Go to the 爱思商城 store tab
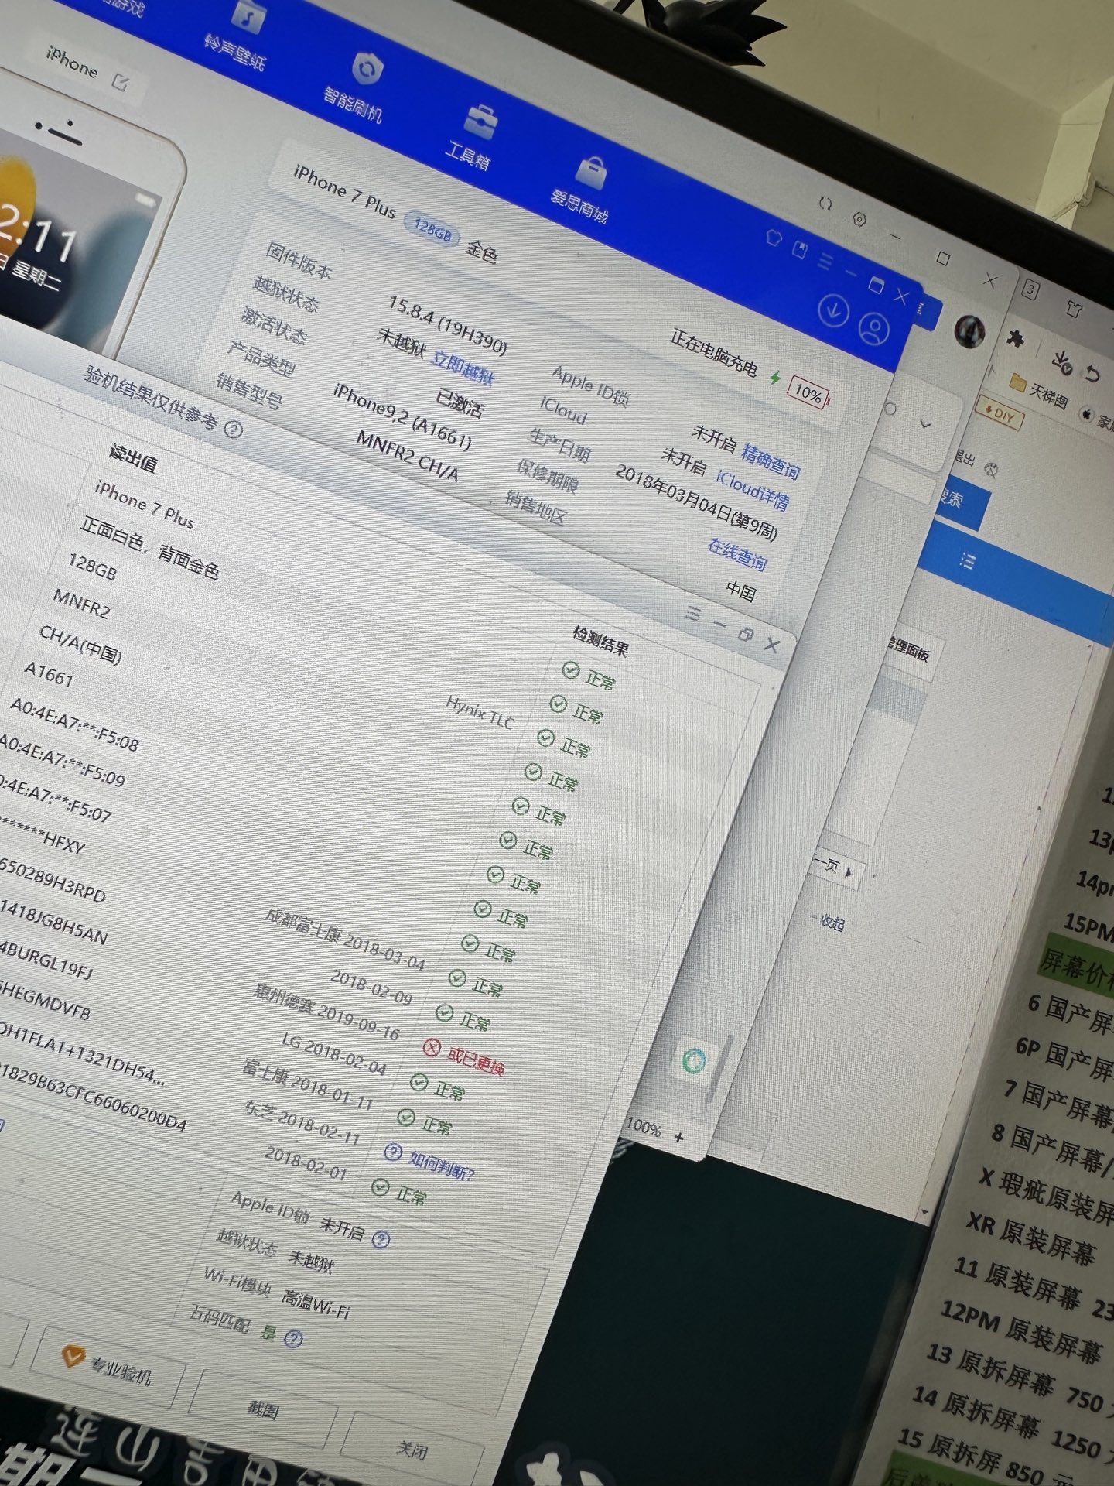Screen dimensions: 1114x1486 pos(583,189)
